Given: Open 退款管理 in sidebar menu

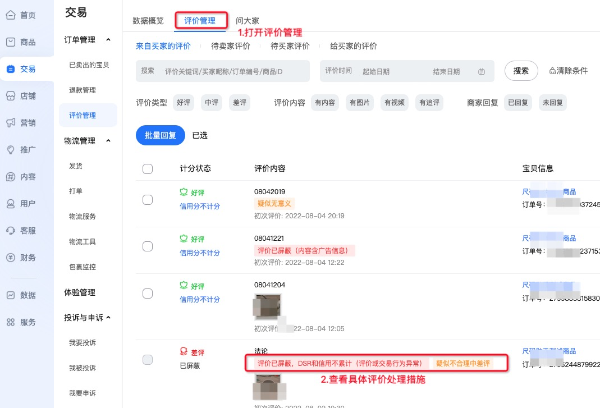Looking at the screenshot, I should pyautogui.click(x=83, y=90).
